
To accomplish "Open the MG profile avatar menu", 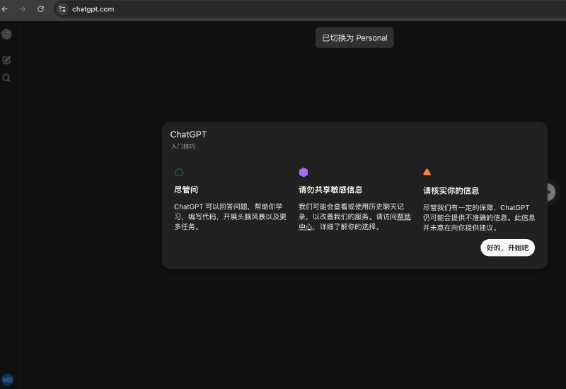I will pyautogui.click(x=8, y=380).
